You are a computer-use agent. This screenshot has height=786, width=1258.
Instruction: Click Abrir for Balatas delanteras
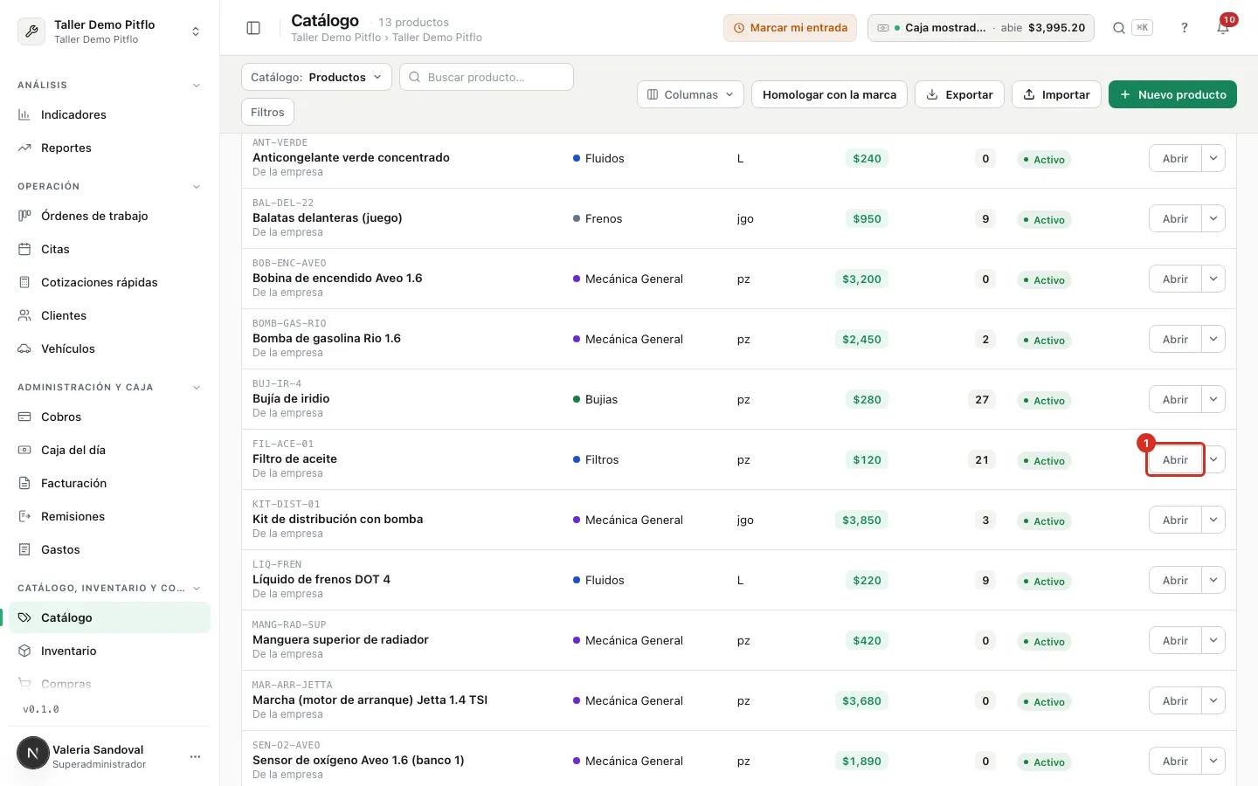(x=1175, y=218)
